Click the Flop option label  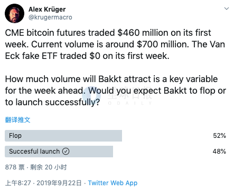[15, 136]
